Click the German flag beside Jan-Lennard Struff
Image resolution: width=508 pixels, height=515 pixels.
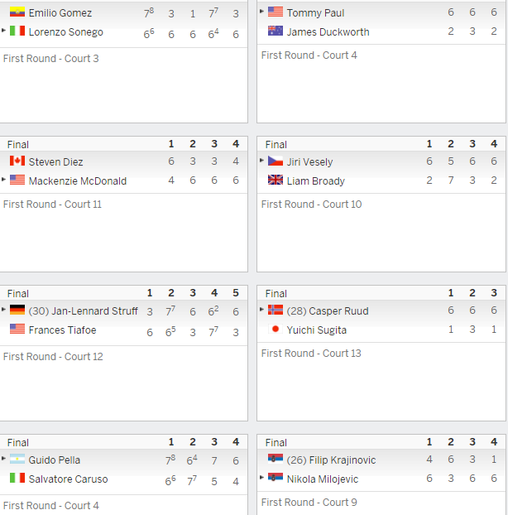tap(17, 310)
